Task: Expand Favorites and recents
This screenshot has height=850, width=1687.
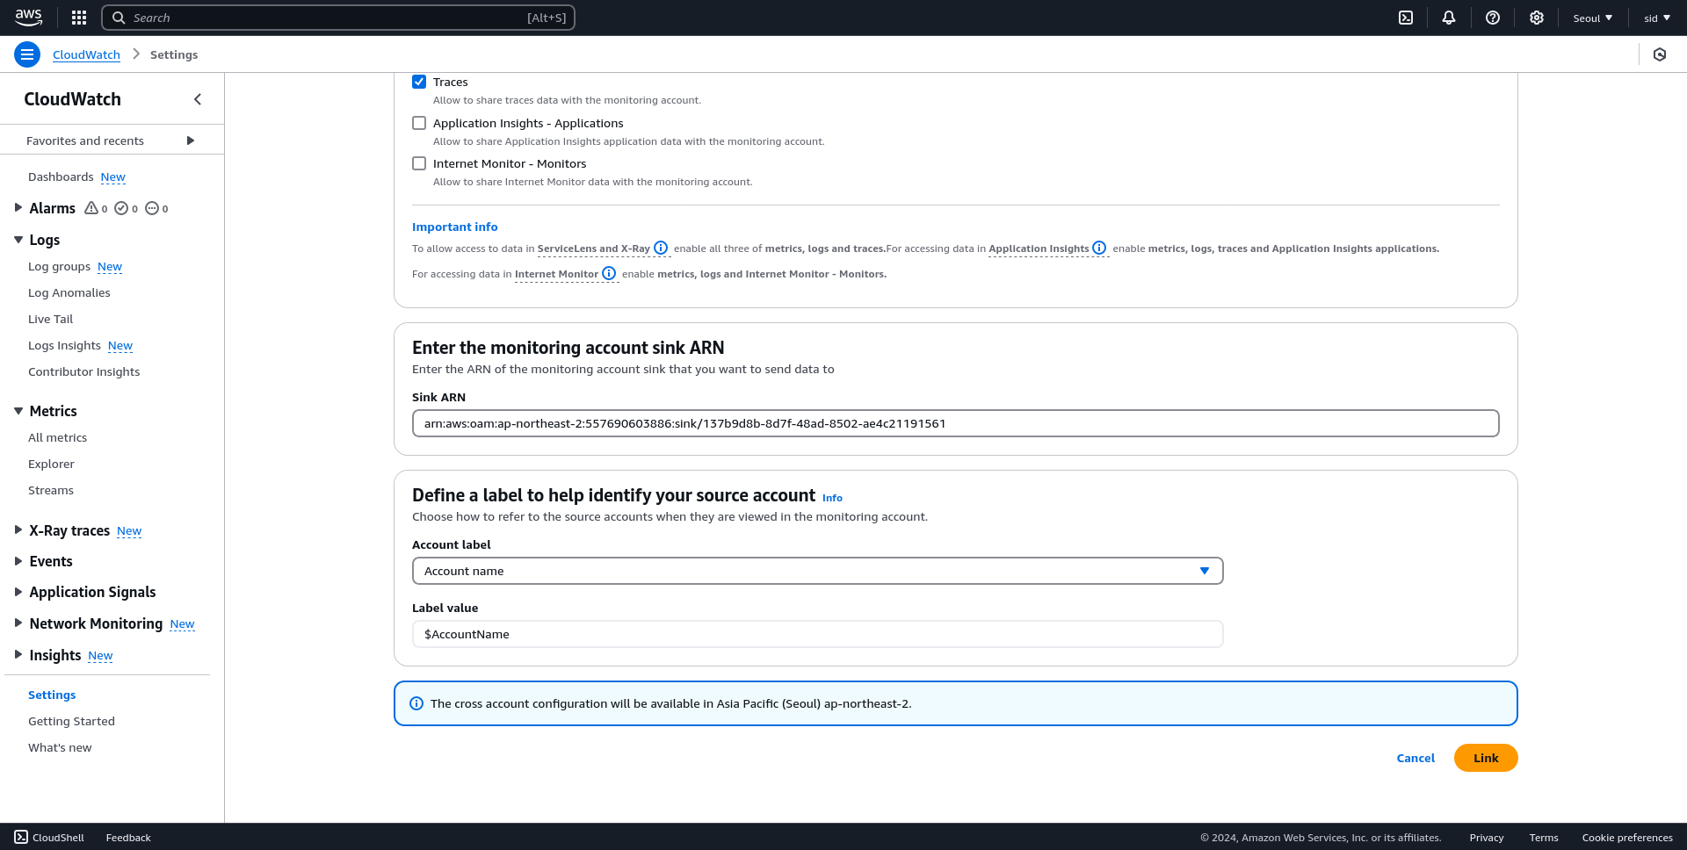Action: [191, 140]
